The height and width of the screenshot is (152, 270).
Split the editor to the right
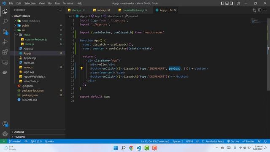(x=260, y=10)
